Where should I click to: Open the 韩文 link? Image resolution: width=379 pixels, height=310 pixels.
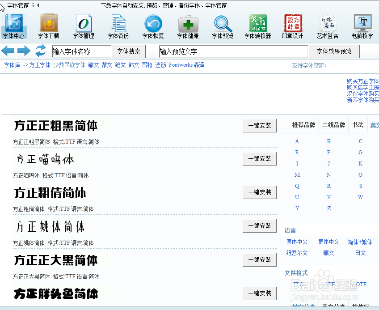click(x=134, y=65)
